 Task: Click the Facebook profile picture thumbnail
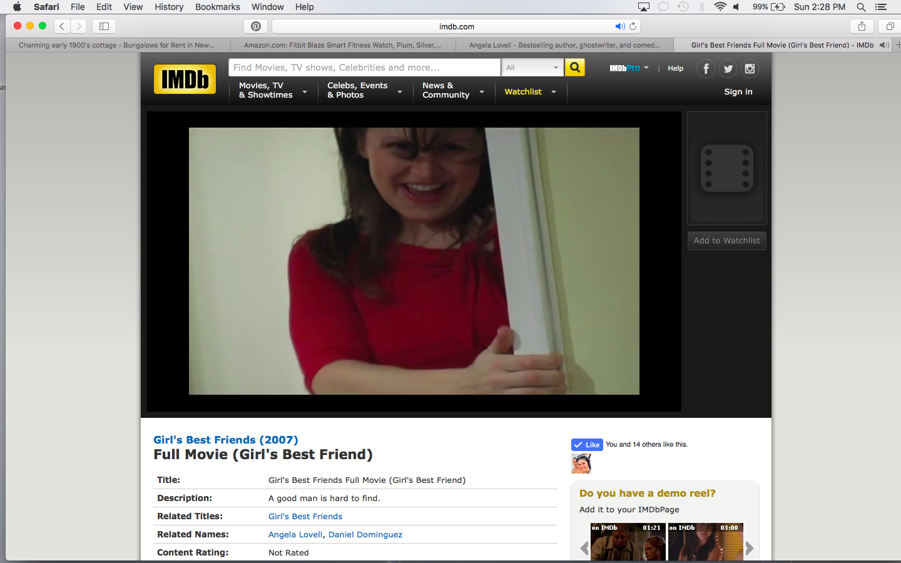click(x=581, y=464)
